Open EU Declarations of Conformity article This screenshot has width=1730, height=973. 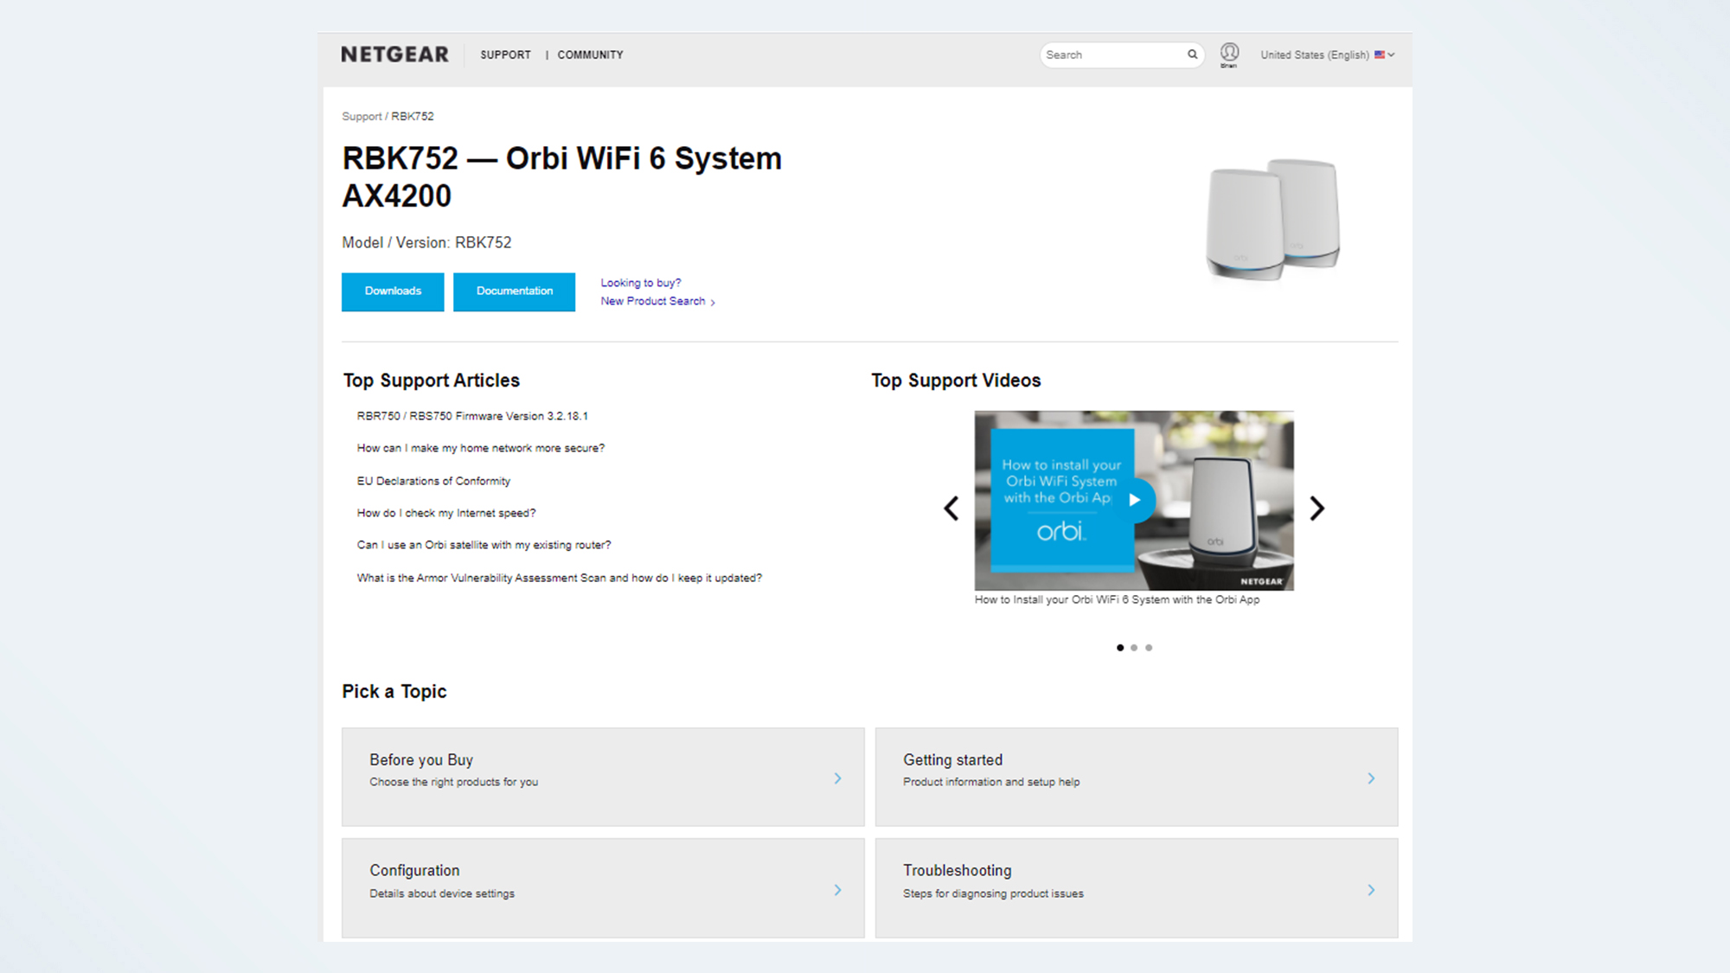point(433,481)
